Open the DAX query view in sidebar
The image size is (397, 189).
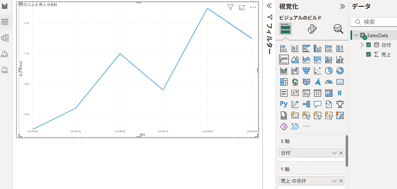pyautogui.click(x=5, y=54)
